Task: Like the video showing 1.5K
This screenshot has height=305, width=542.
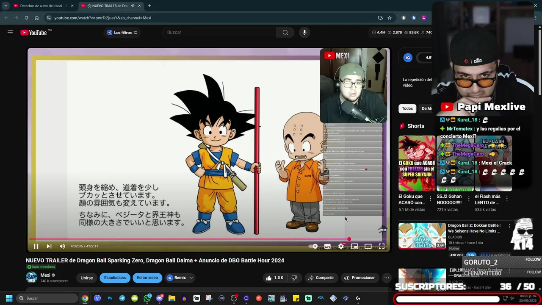Action: (274, 278)
